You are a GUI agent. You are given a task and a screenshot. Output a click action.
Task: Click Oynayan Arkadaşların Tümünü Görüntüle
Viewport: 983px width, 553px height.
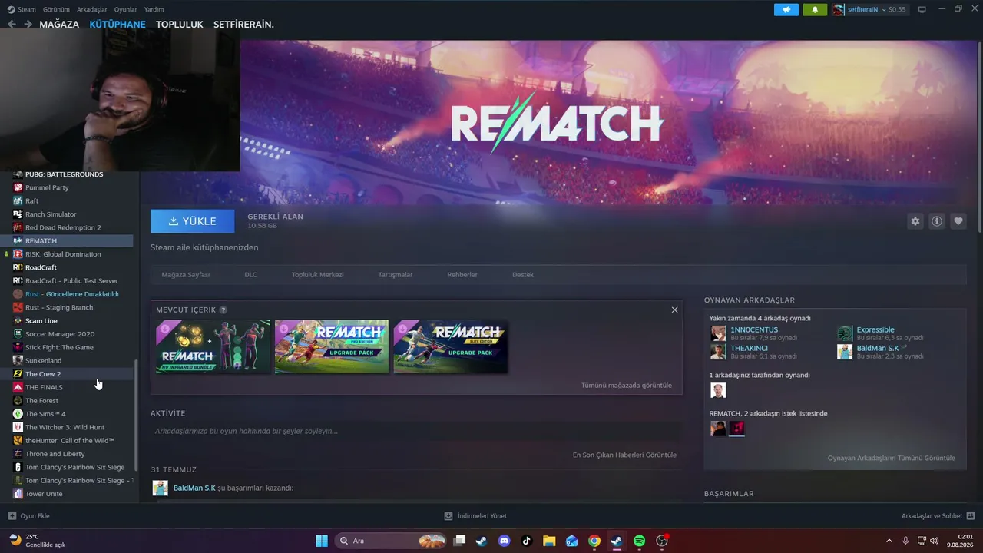[x=892, y=458]
